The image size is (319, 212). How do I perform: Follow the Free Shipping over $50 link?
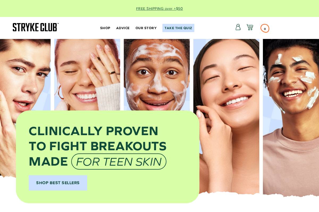pos(159,8)
